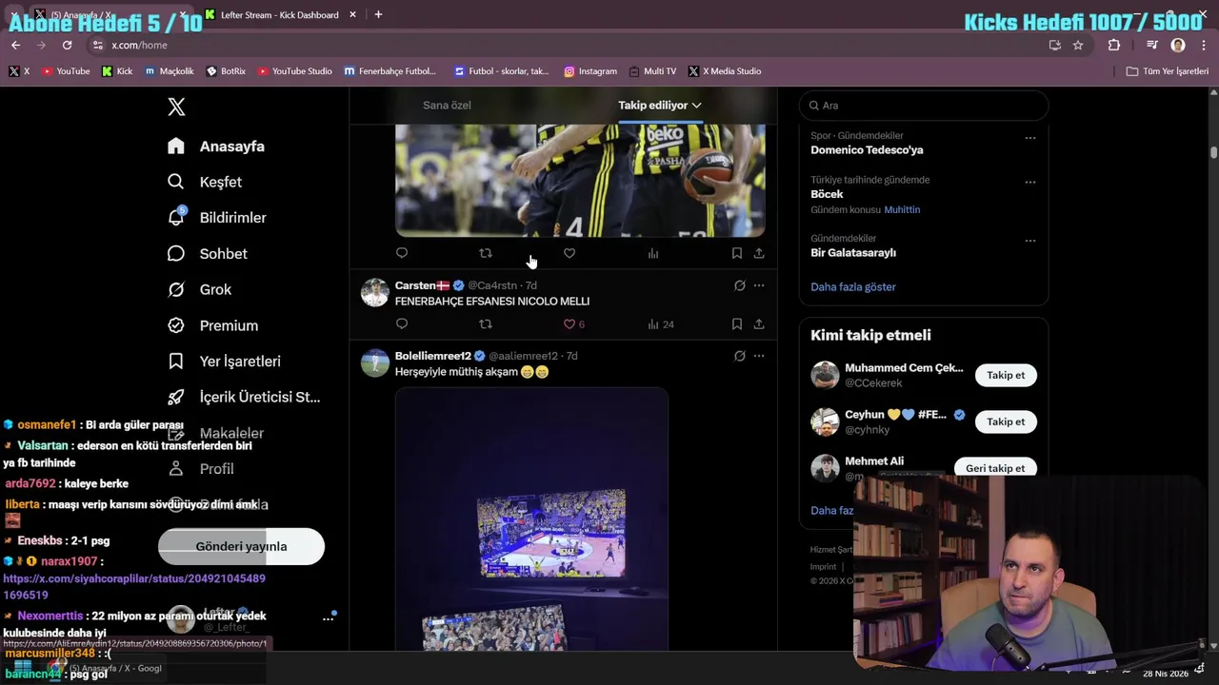Open account menu dots beside Lefter
The image size is (1219, 685).
[328, 618]
